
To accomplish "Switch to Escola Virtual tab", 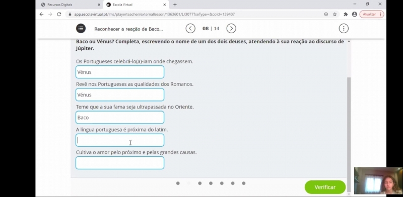I will pos(136,5).
